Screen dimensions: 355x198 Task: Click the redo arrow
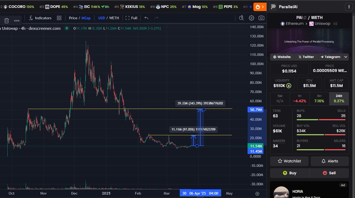pos(156,18)
